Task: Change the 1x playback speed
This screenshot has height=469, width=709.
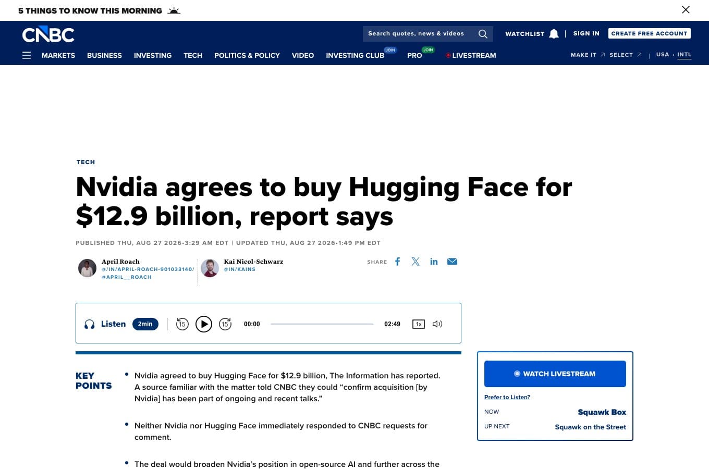Action: [418, 324]
